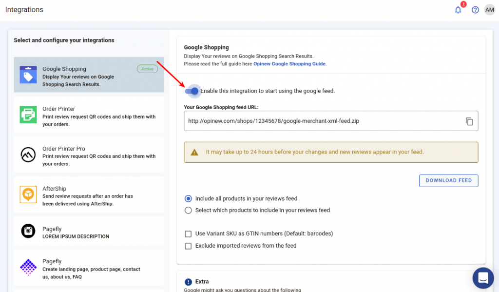The image size is (499, 292).
Task: Check Use Variant SKU as GTIN numbers
Action: 189,234
